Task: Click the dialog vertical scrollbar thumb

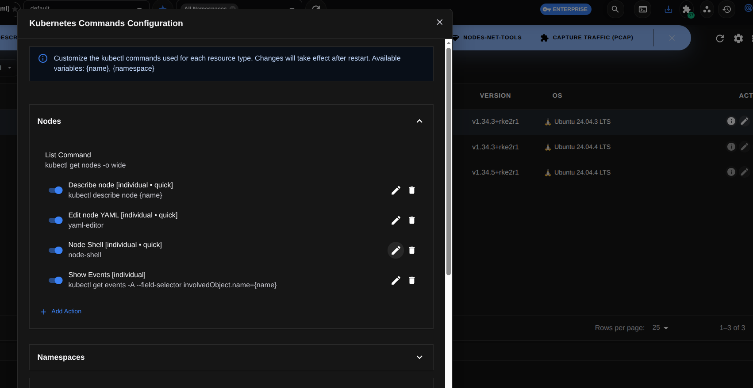Action: [449, 161]
